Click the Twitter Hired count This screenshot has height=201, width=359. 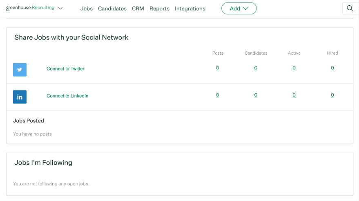tap(332, 68)
